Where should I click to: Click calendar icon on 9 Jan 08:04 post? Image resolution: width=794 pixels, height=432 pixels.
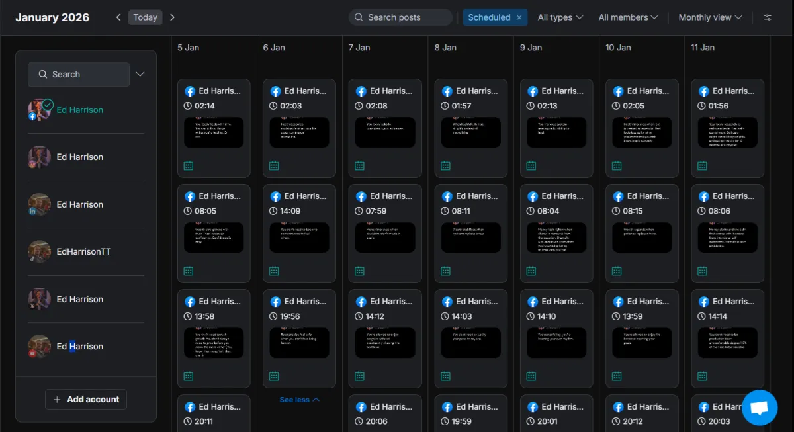point(531,271)
